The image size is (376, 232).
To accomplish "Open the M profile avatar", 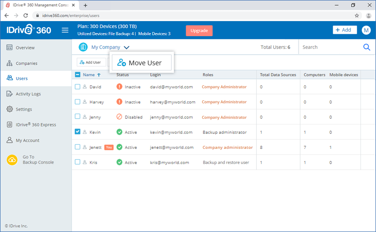I will pyautogui.click(x=366, y=30).
